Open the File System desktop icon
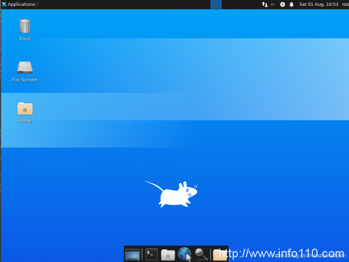Image resolution: width=349 pixels, height=262 pixels. coord(24,67)
